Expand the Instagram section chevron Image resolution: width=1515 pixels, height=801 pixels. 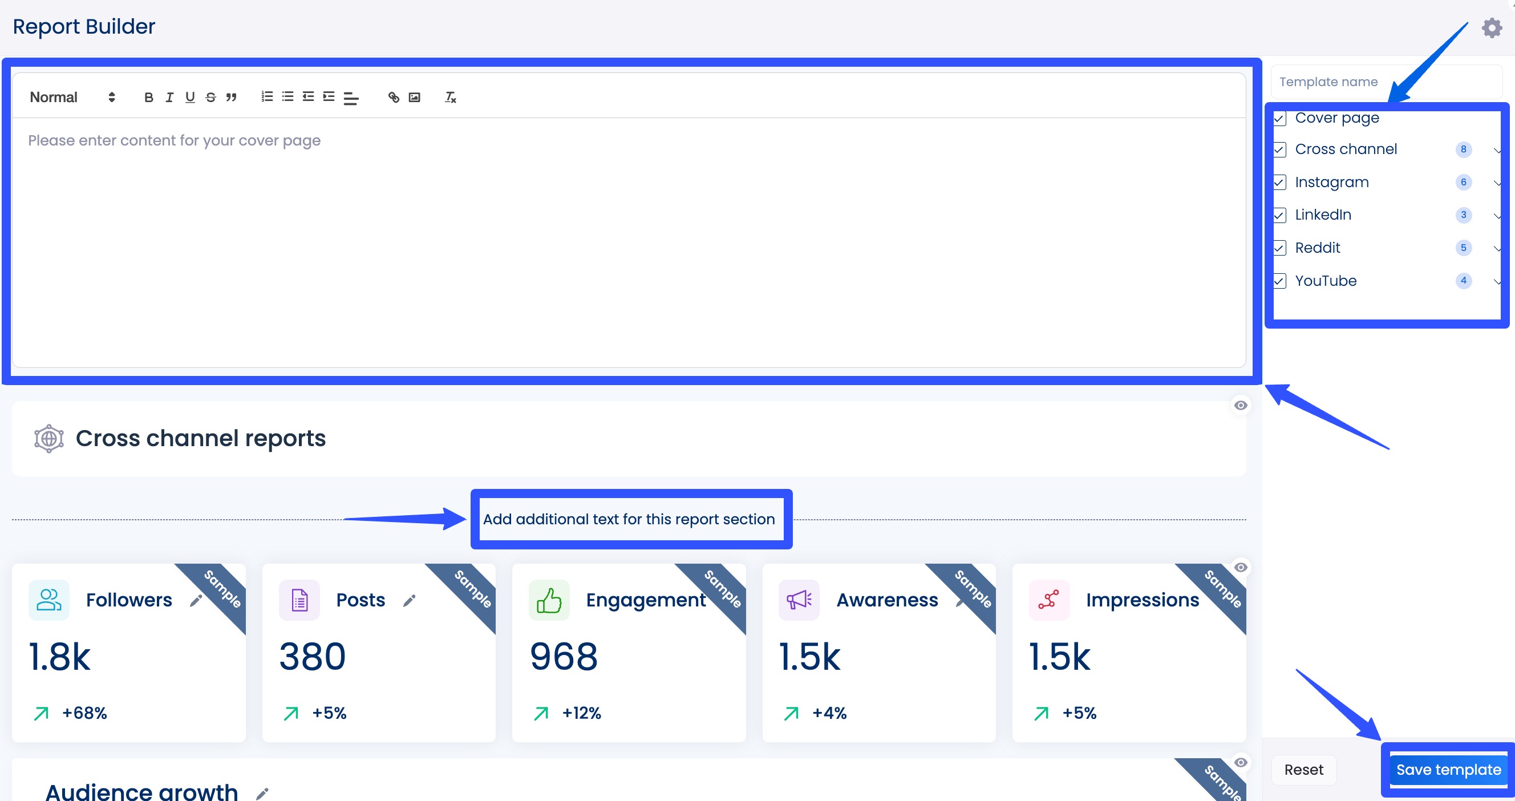point(1498,183)
